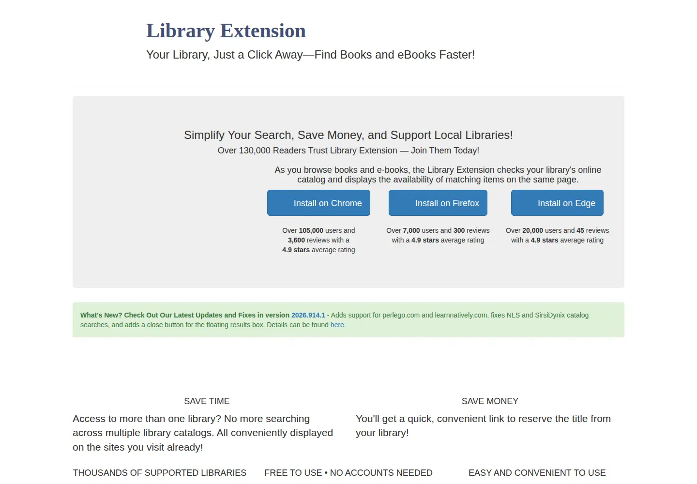
Task: Install the extension on Firefox
Action: click(438, 203)
